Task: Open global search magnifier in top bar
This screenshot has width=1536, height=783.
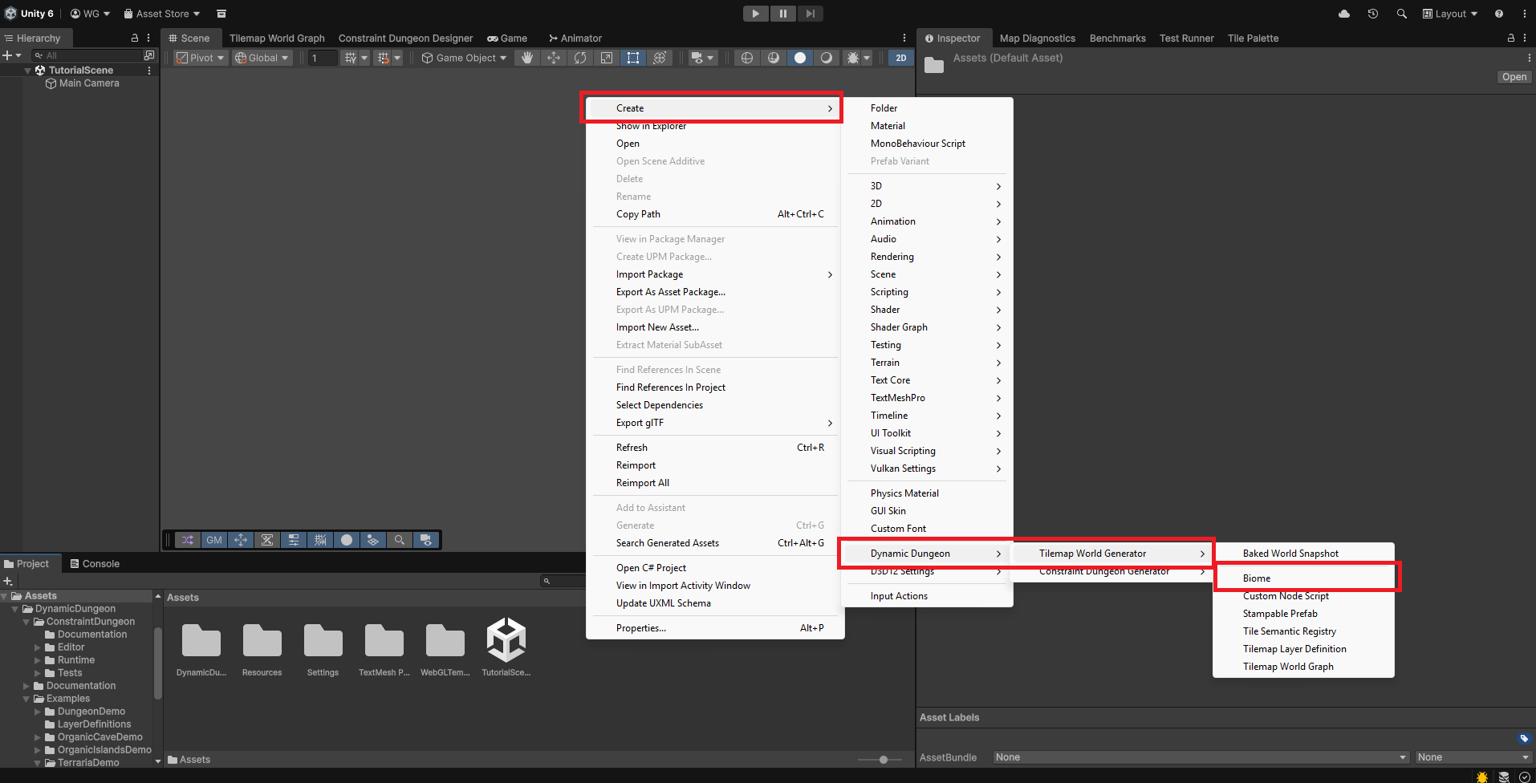Action: coord(1402,14)
